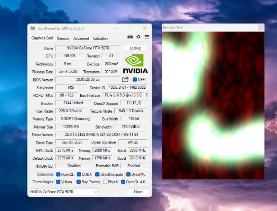The image size is (277, 211).
Task: Switch to the Advanced tab
Action: (x=81, y=39)
